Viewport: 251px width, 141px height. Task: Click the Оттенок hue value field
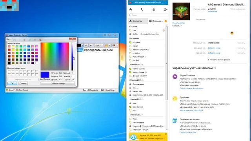coord(60,73)
